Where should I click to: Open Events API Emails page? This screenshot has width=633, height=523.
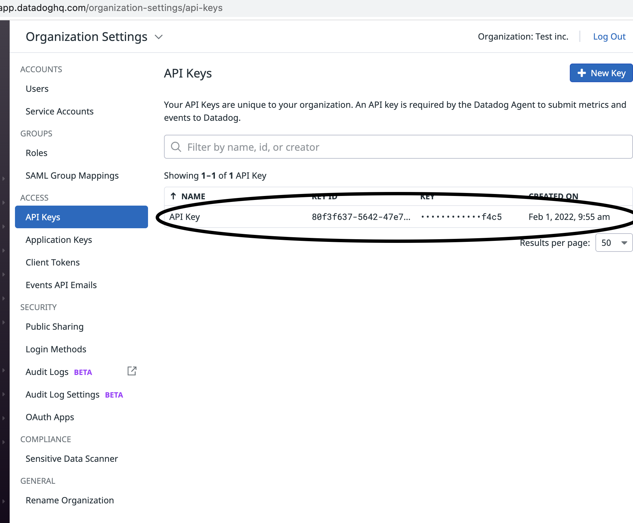(x=61, y=285)
